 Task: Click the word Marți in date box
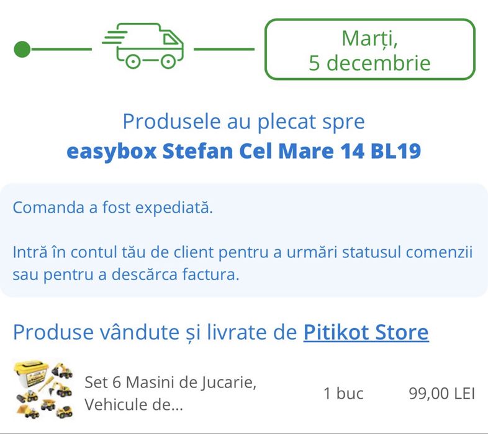point(369,38)
